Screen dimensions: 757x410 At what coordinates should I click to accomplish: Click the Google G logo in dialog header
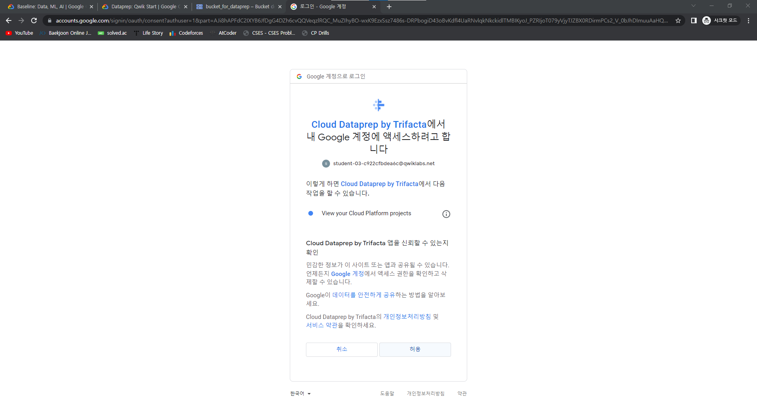pyautogui.click(x=299, y=76)
